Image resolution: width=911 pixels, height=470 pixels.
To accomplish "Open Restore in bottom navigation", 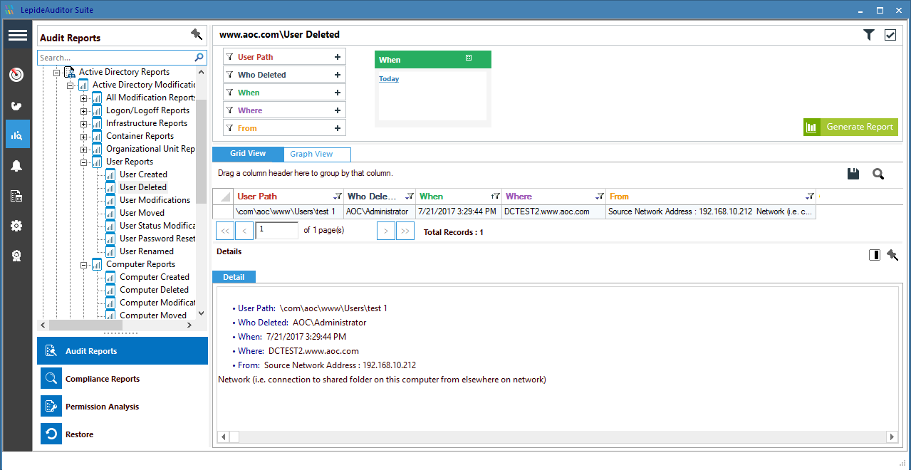I will point(123,434).
